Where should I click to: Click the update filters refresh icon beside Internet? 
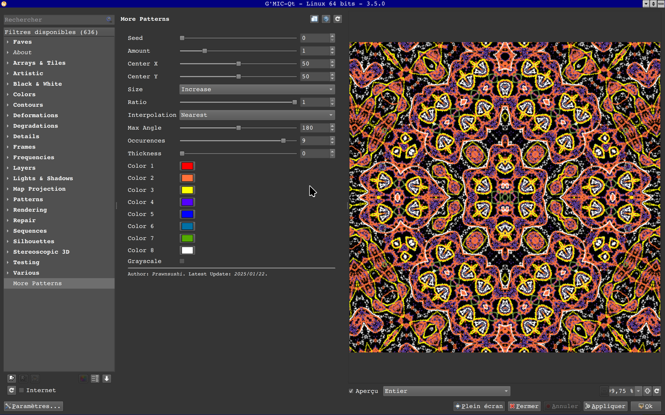[x=11, y=390]
